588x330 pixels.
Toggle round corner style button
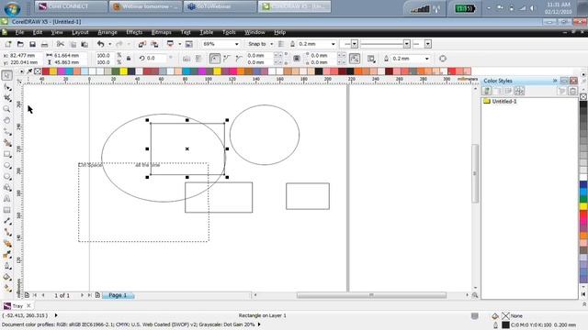pos(215,59)
